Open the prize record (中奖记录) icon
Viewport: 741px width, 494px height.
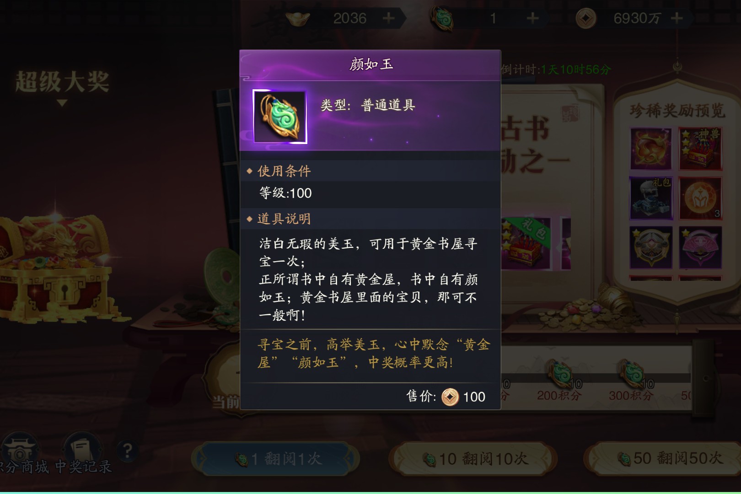click(83, 453)
